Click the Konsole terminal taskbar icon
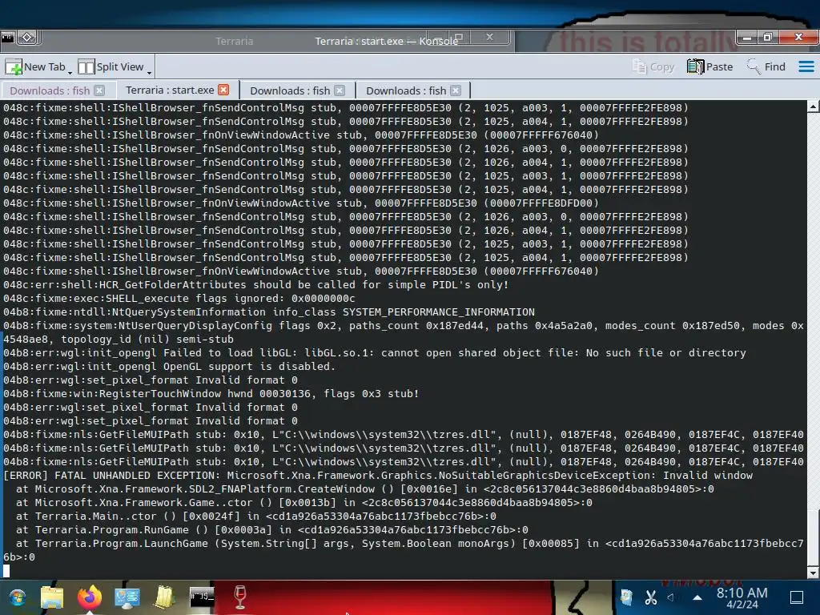Image resolution: width=820 pixels, height=615 pixels. point(202,597)
